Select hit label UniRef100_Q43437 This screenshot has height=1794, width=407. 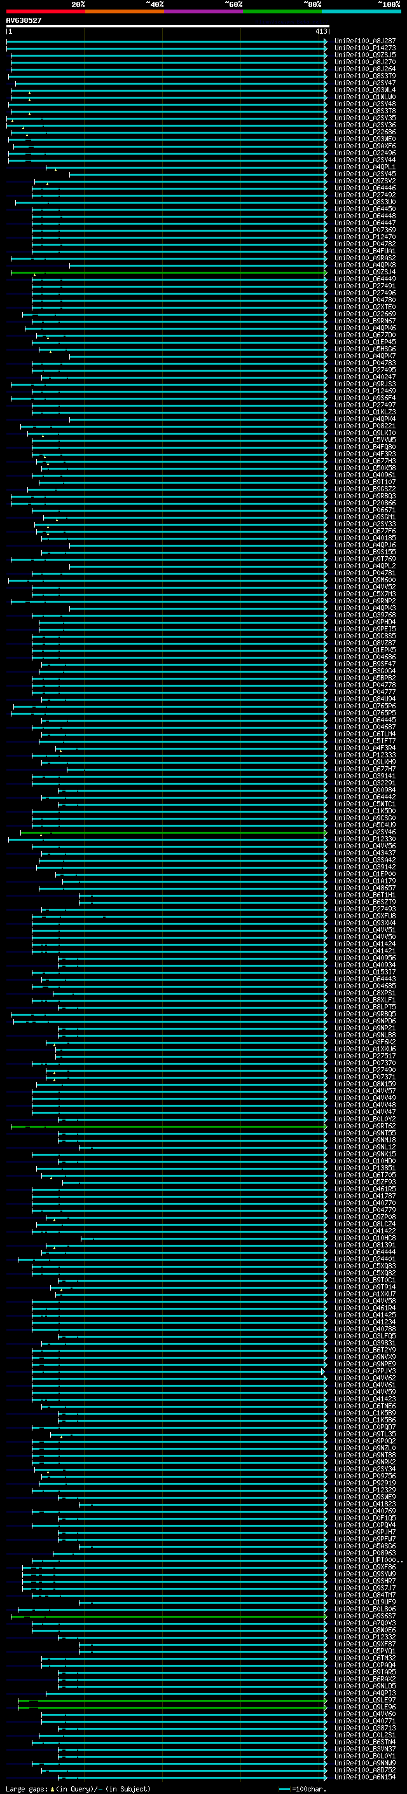[x=365, y=853]
